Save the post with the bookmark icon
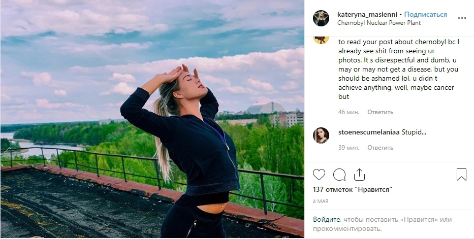The image size is (474, 239). [461, 175]
